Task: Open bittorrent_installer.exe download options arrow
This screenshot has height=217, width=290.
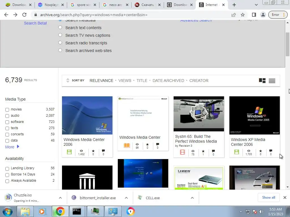Action: (x=126, y=198)
